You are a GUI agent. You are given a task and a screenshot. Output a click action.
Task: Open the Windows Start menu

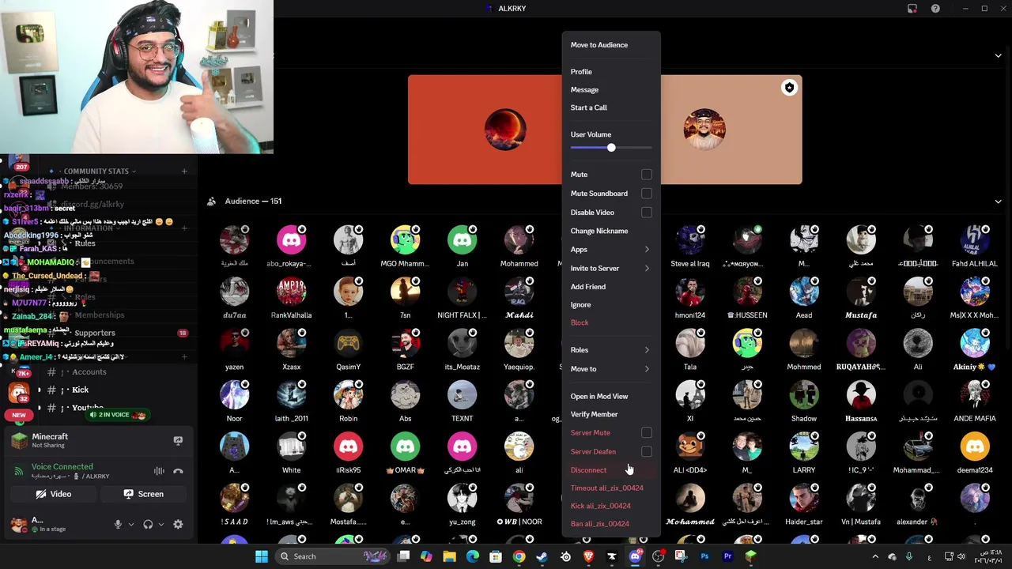tap(261, 556)
